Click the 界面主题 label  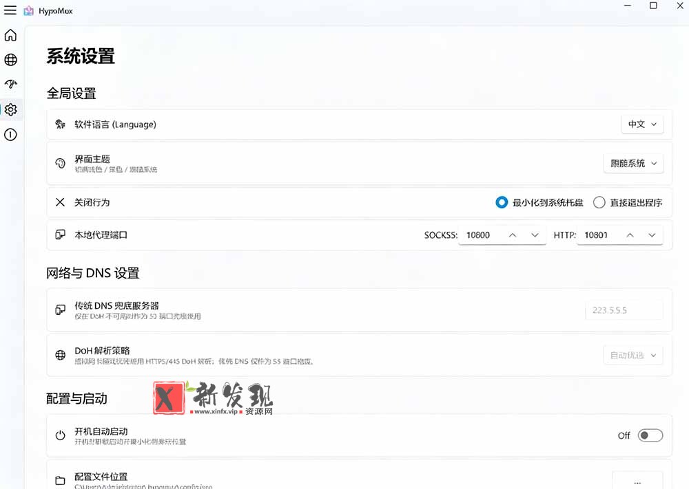[x=92, y=159]
